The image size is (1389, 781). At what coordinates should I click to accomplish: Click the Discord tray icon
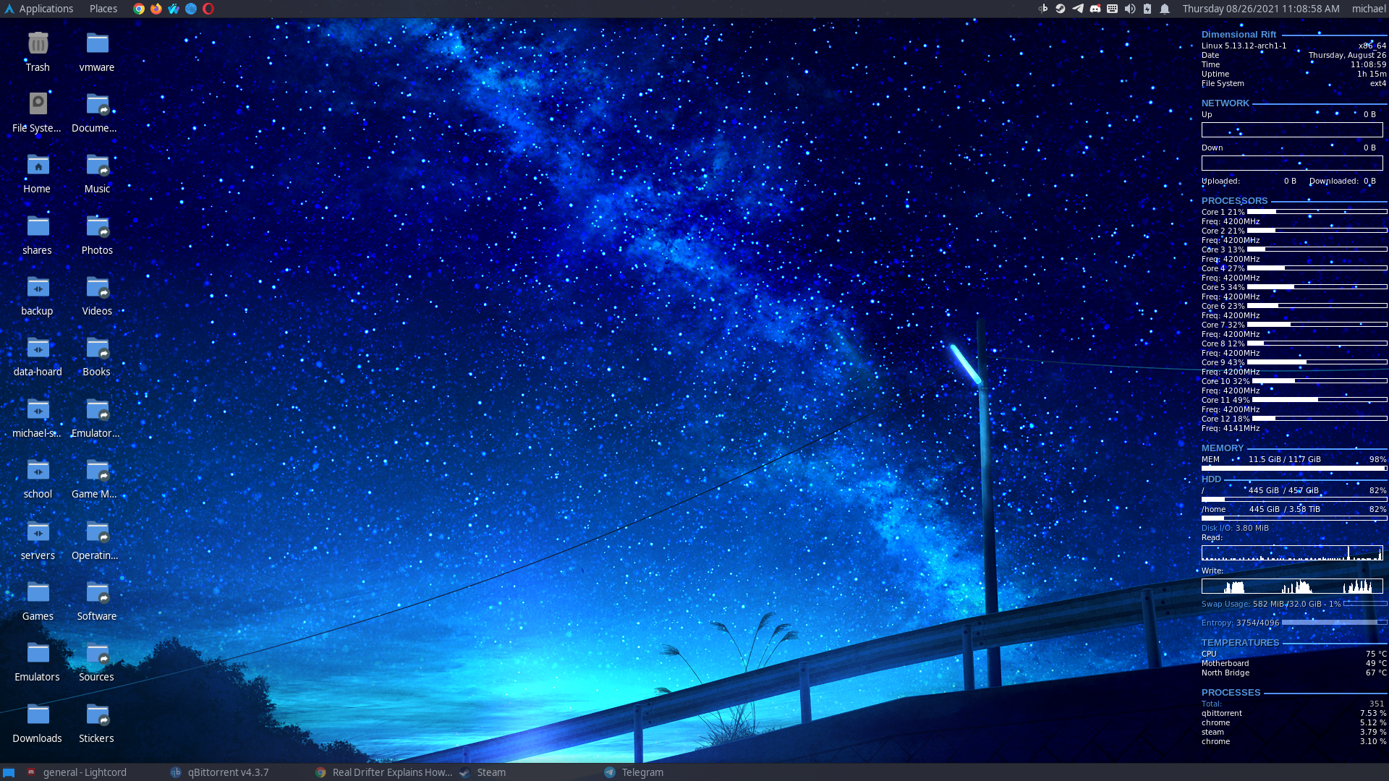pyautogui.click(x=1095, y=9)
